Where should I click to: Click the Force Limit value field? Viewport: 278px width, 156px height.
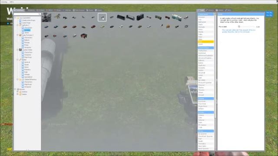[258, 27]
